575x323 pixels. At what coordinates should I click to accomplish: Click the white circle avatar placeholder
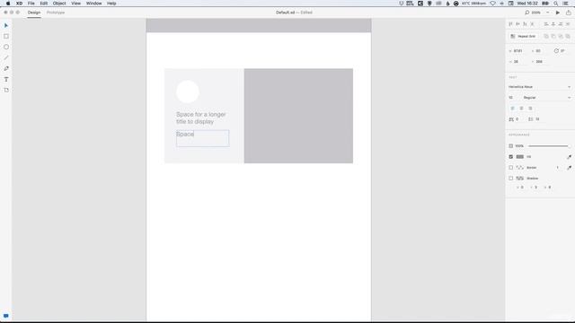pyautogui.click(x=188, y=92)
